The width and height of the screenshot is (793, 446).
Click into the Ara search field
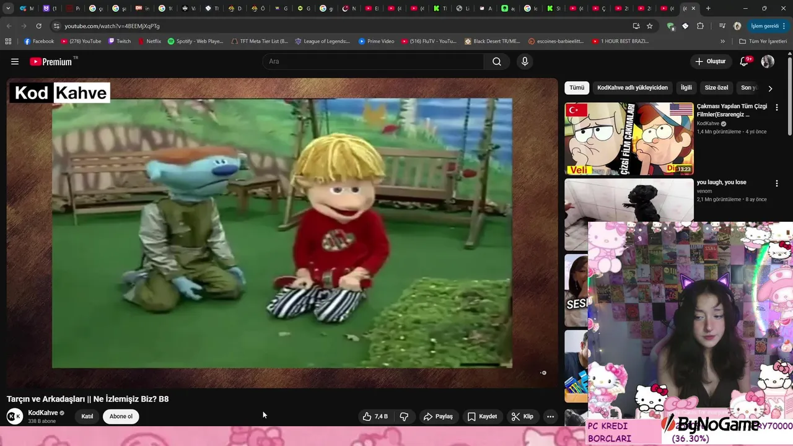[x=373, y=61]
